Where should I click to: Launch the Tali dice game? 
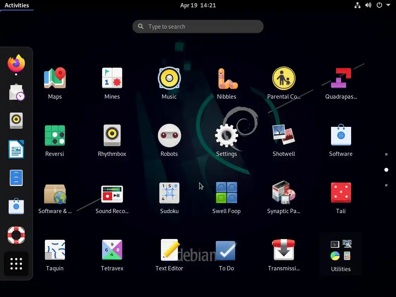(341, 198)
